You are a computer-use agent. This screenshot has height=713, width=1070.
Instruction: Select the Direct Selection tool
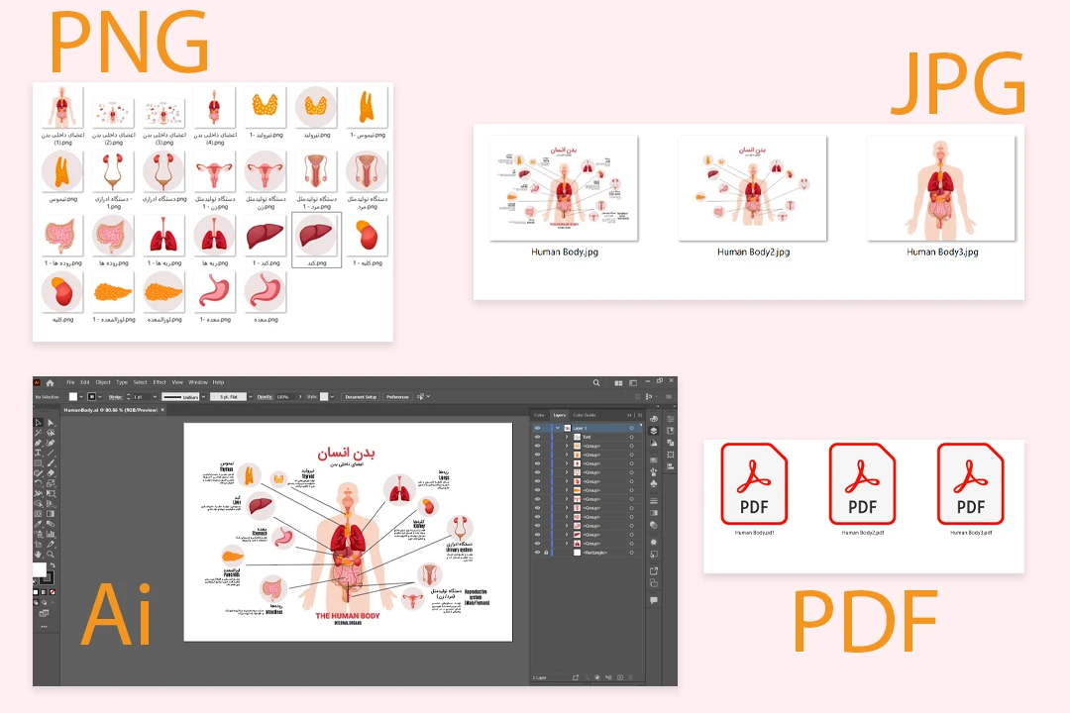click(52, 422)
